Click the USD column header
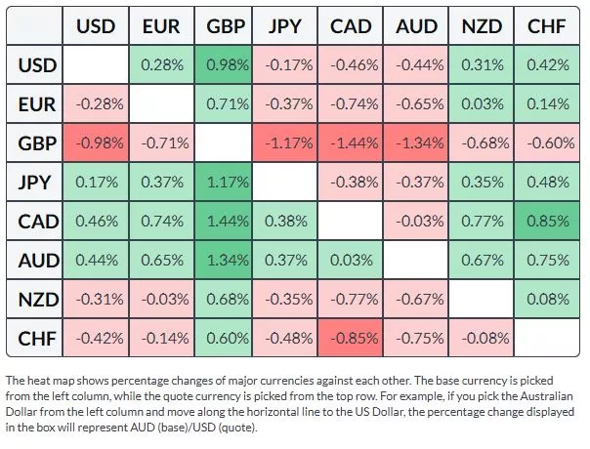 click(97, 26)
